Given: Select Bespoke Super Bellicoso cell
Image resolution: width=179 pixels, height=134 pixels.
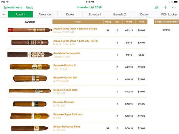Looking at the screenshot, I should [78, 116].
